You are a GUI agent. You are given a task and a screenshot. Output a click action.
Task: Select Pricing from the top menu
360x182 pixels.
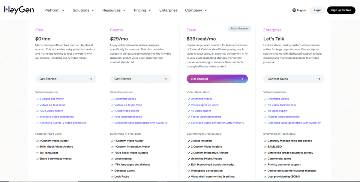(x=140, y=10)
